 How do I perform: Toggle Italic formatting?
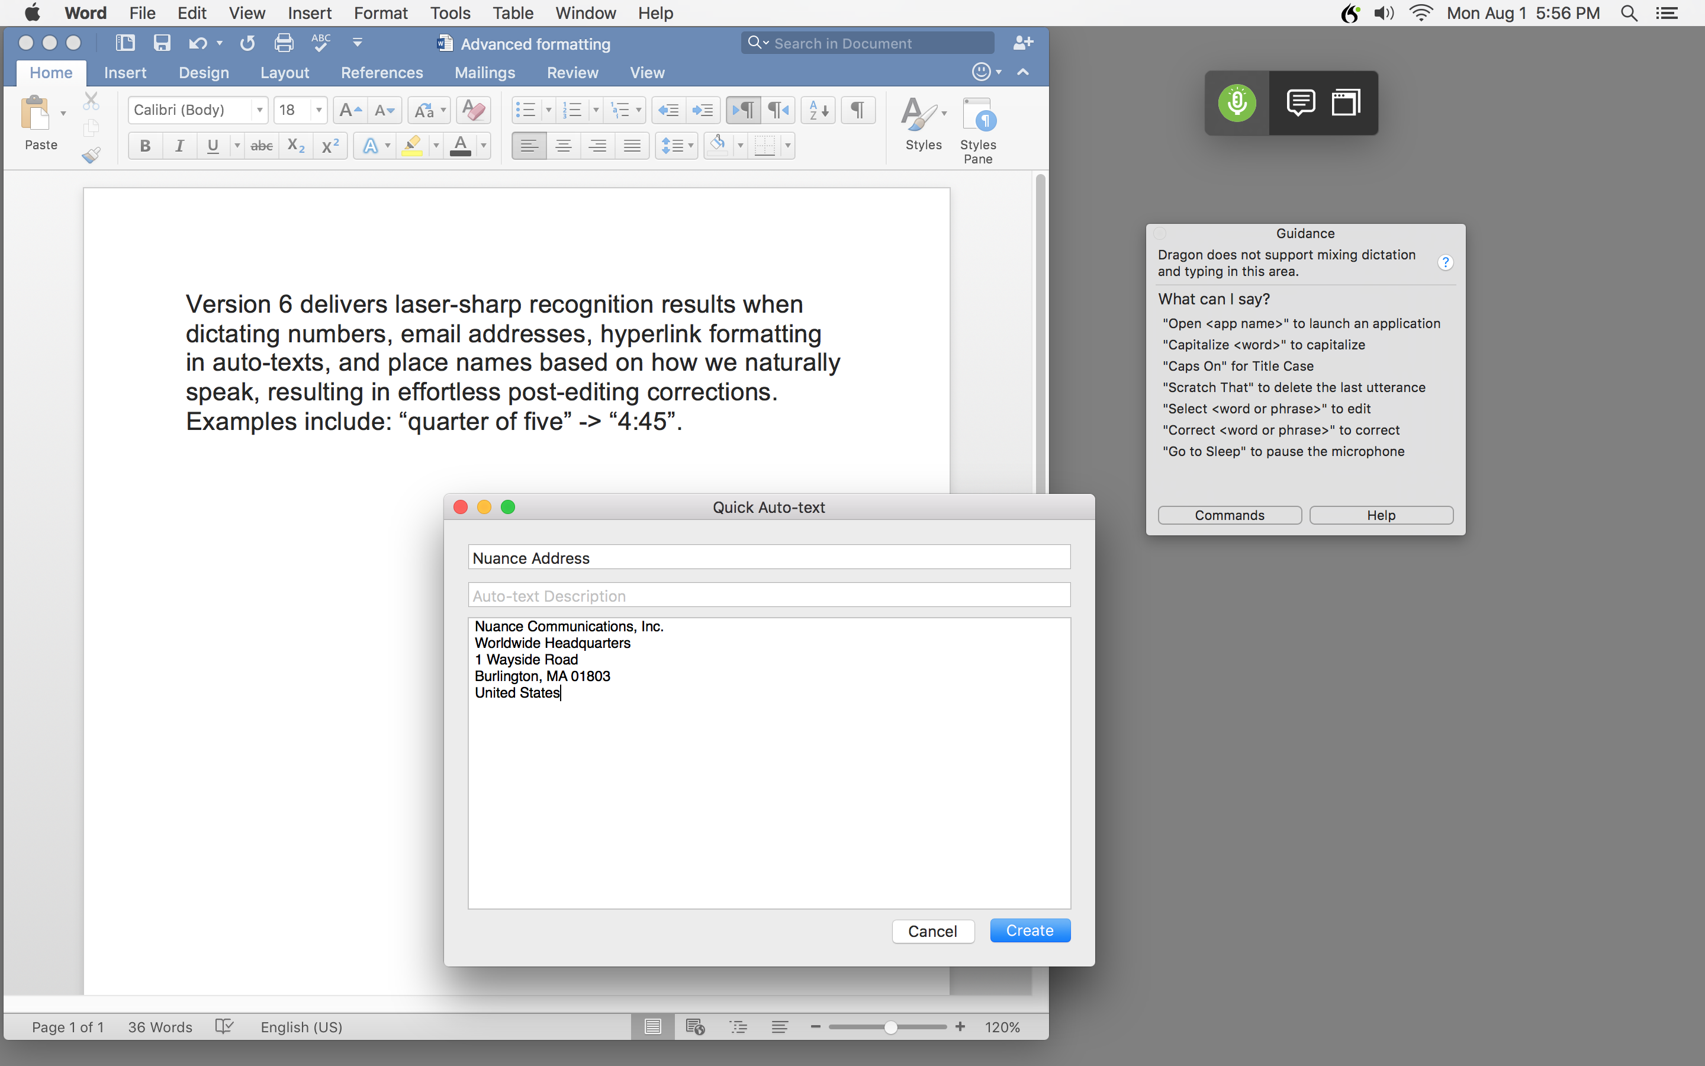pos(179,146)
